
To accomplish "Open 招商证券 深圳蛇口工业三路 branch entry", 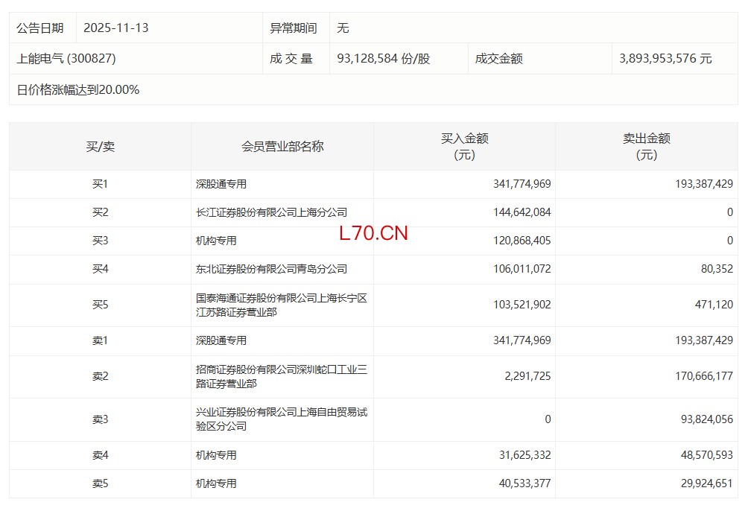I will click(x=281, y=376).
